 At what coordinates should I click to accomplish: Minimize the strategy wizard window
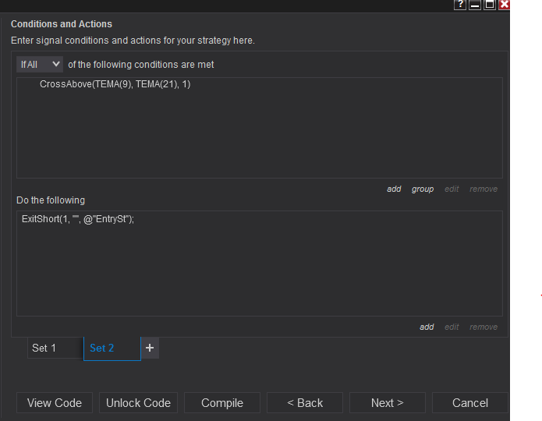pos(475,5)
